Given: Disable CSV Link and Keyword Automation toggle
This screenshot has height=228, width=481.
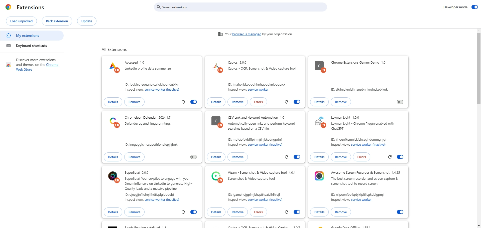Looking at the screenshot, I should point(297,157).
